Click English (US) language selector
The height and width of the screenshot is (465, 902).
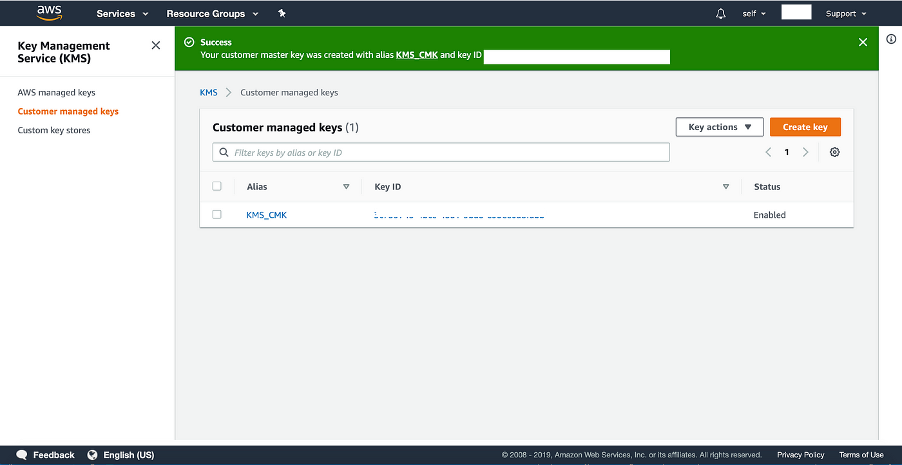coord(129,455)
